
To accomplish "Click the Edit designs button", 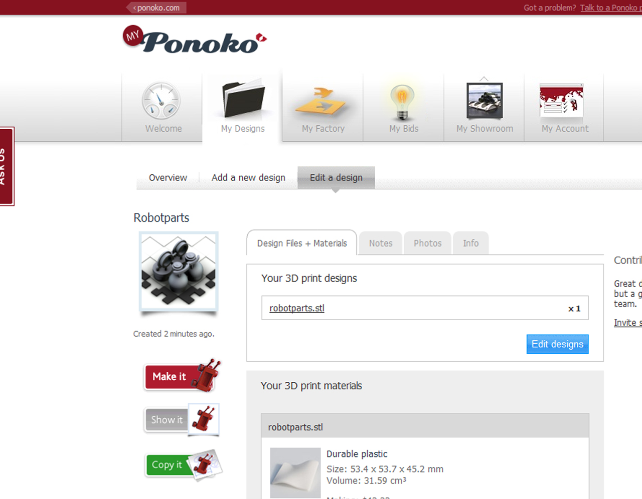I will coord(557,344).
